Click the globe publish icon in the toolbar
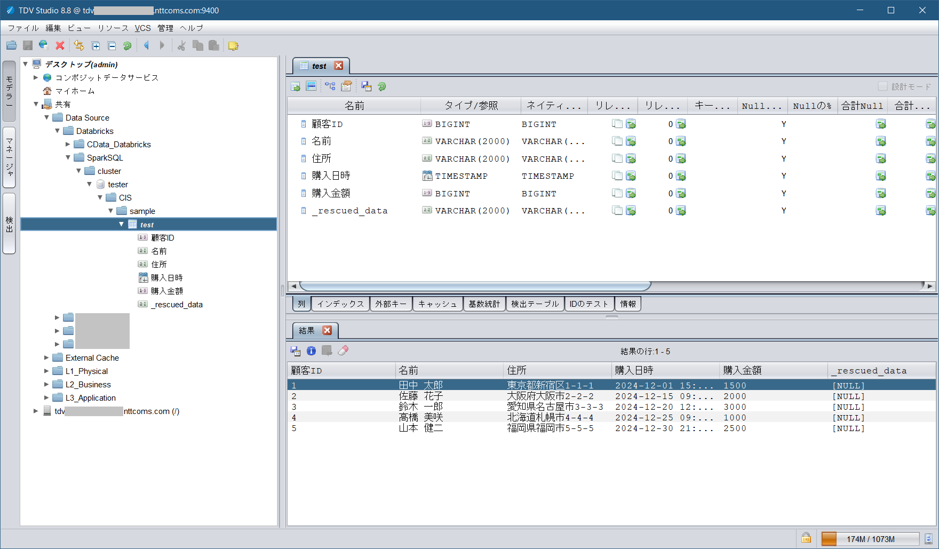 pyautogui.click(x=44, y=46)
